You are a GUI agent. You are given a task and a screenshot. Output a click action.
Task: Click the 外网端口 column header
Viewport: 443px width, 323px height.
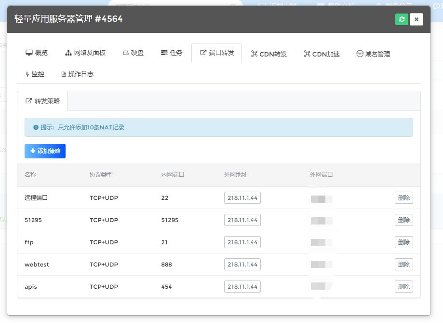coord(321,175)
